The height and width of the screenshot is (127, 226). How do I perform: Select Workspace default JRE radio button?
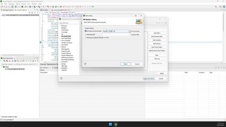85,38
